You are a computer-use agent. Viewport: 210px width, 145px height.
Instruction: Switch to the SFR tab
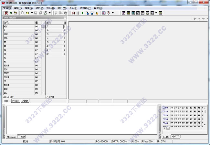tap(6, 101)
